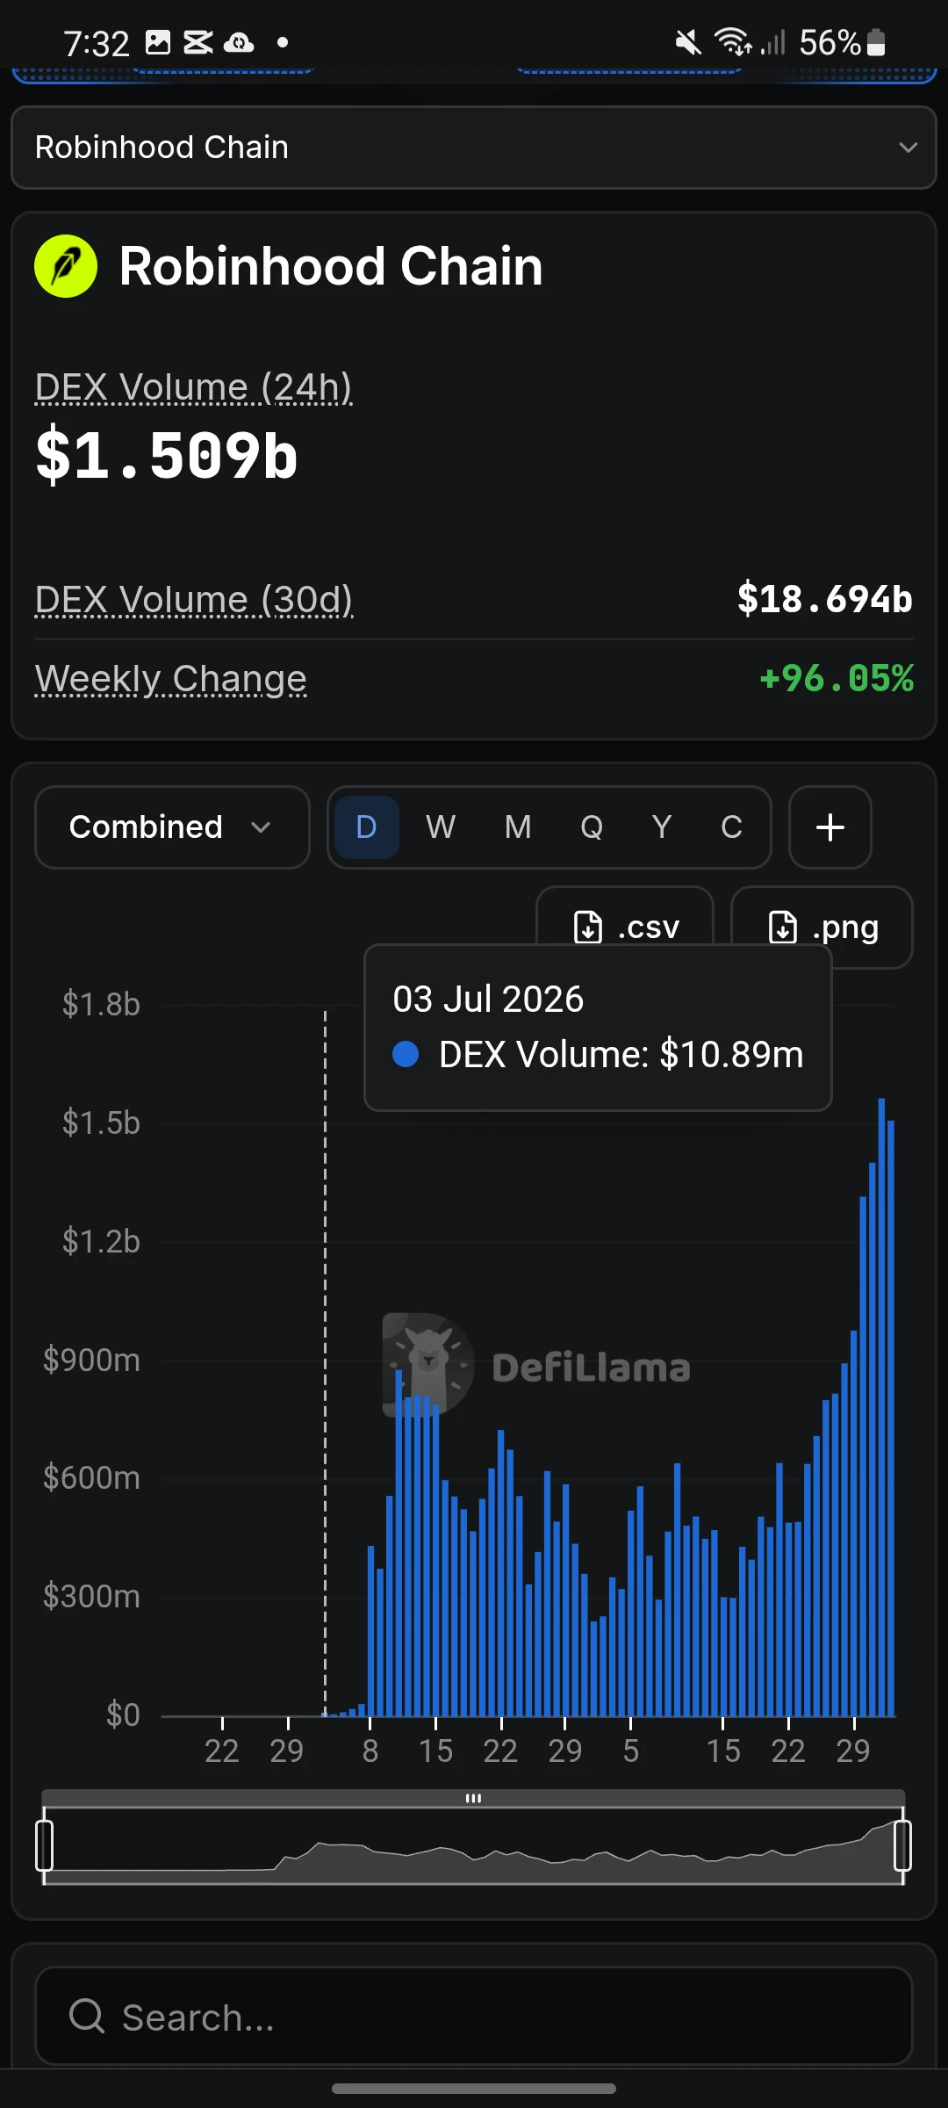Switch to Monthly (M) interval

tap(518, 827)
